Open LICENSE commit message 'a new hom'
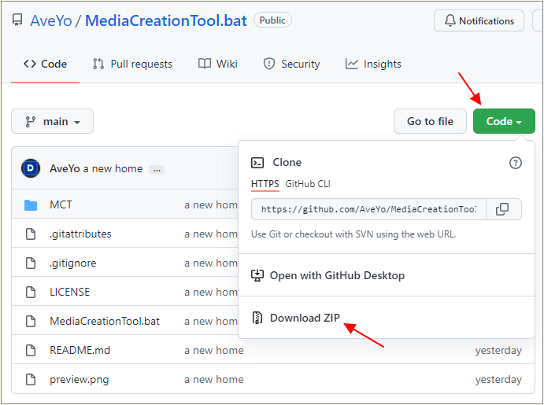The image size is (544, 405). (211, 292)
